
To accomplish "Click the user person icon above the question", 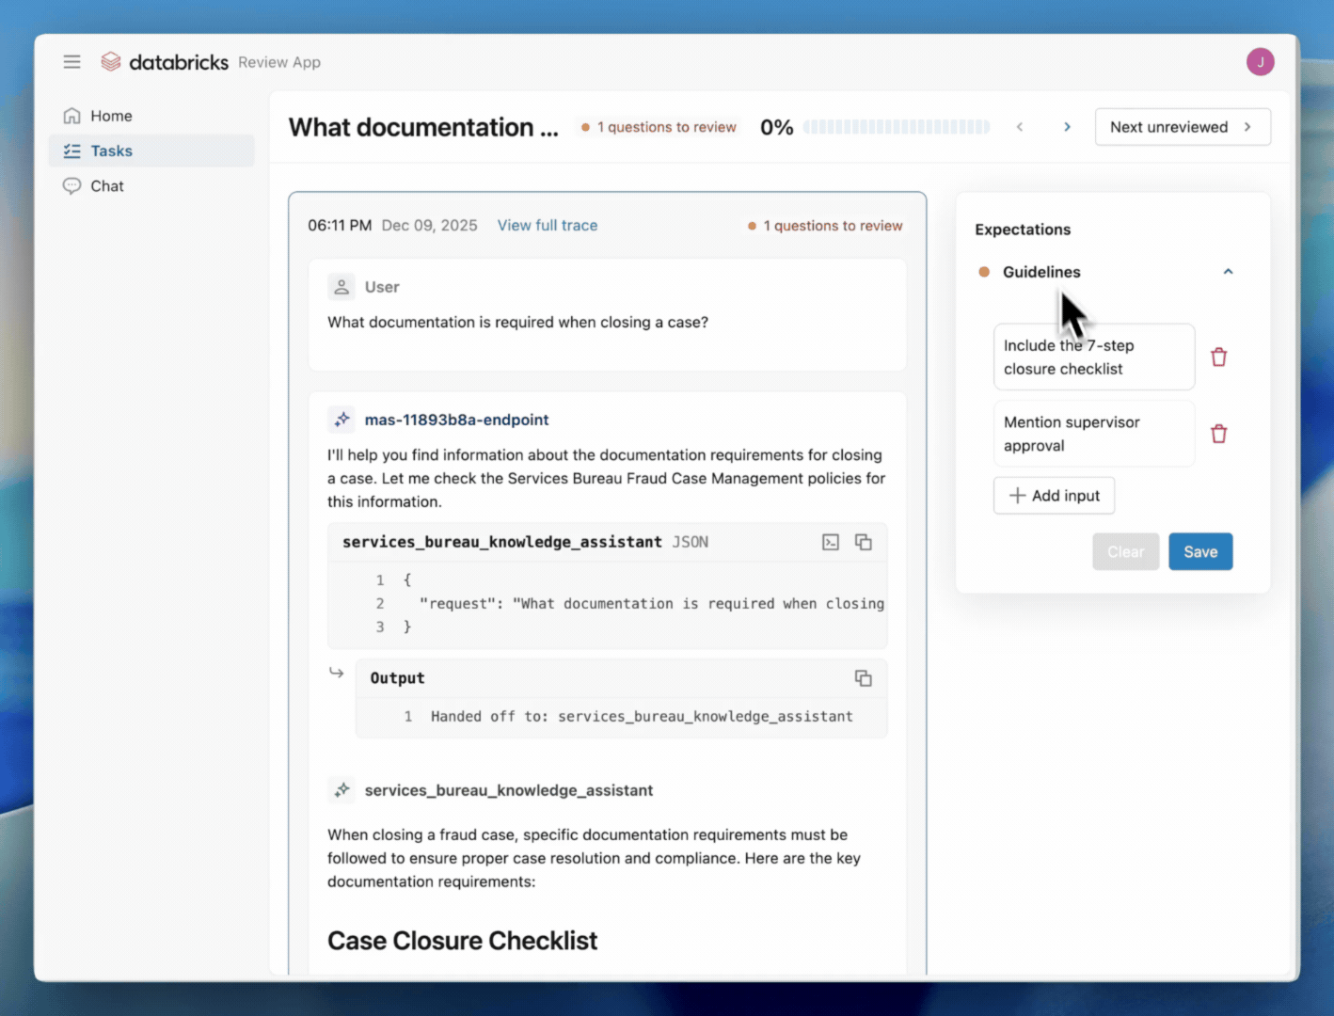I will pos(341,286).
